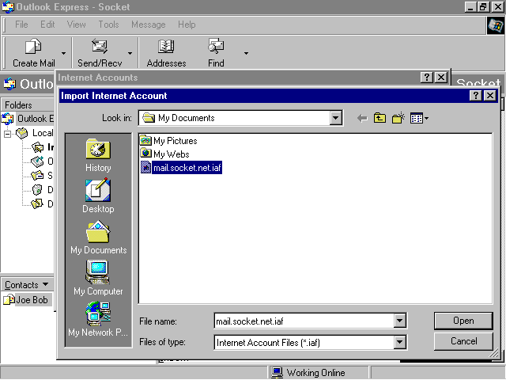506x380 pixels.
Task: Select the Deleted Items folder icon
Action: point(37,189)
